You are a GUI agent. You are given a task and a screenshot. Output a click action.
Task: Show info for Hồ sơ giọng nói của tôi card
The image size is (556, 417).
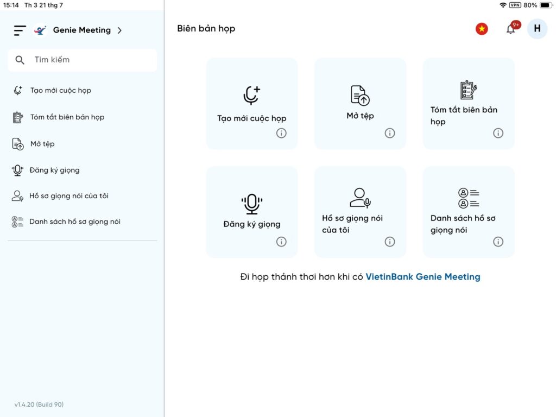[x=390, y=242]
